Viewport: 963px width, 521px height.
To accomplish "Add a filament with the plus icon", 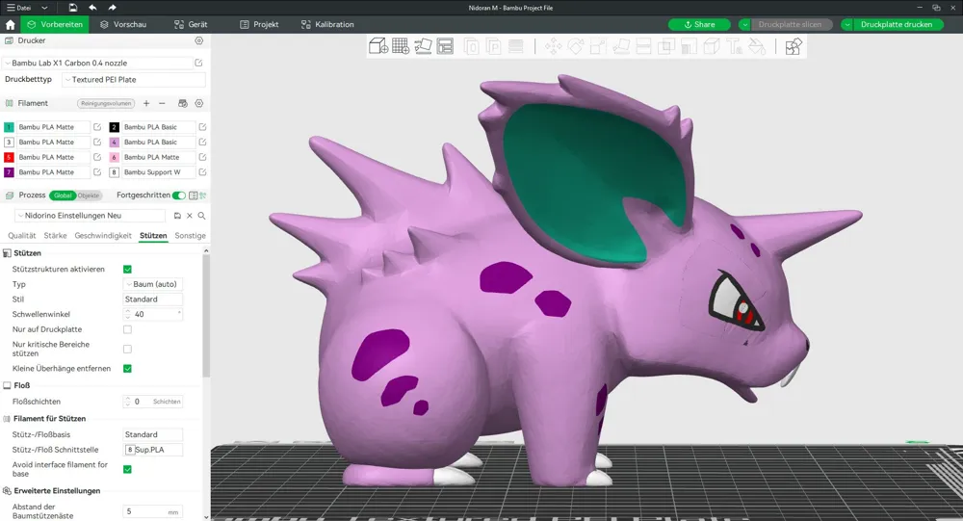I will point(146,103).
